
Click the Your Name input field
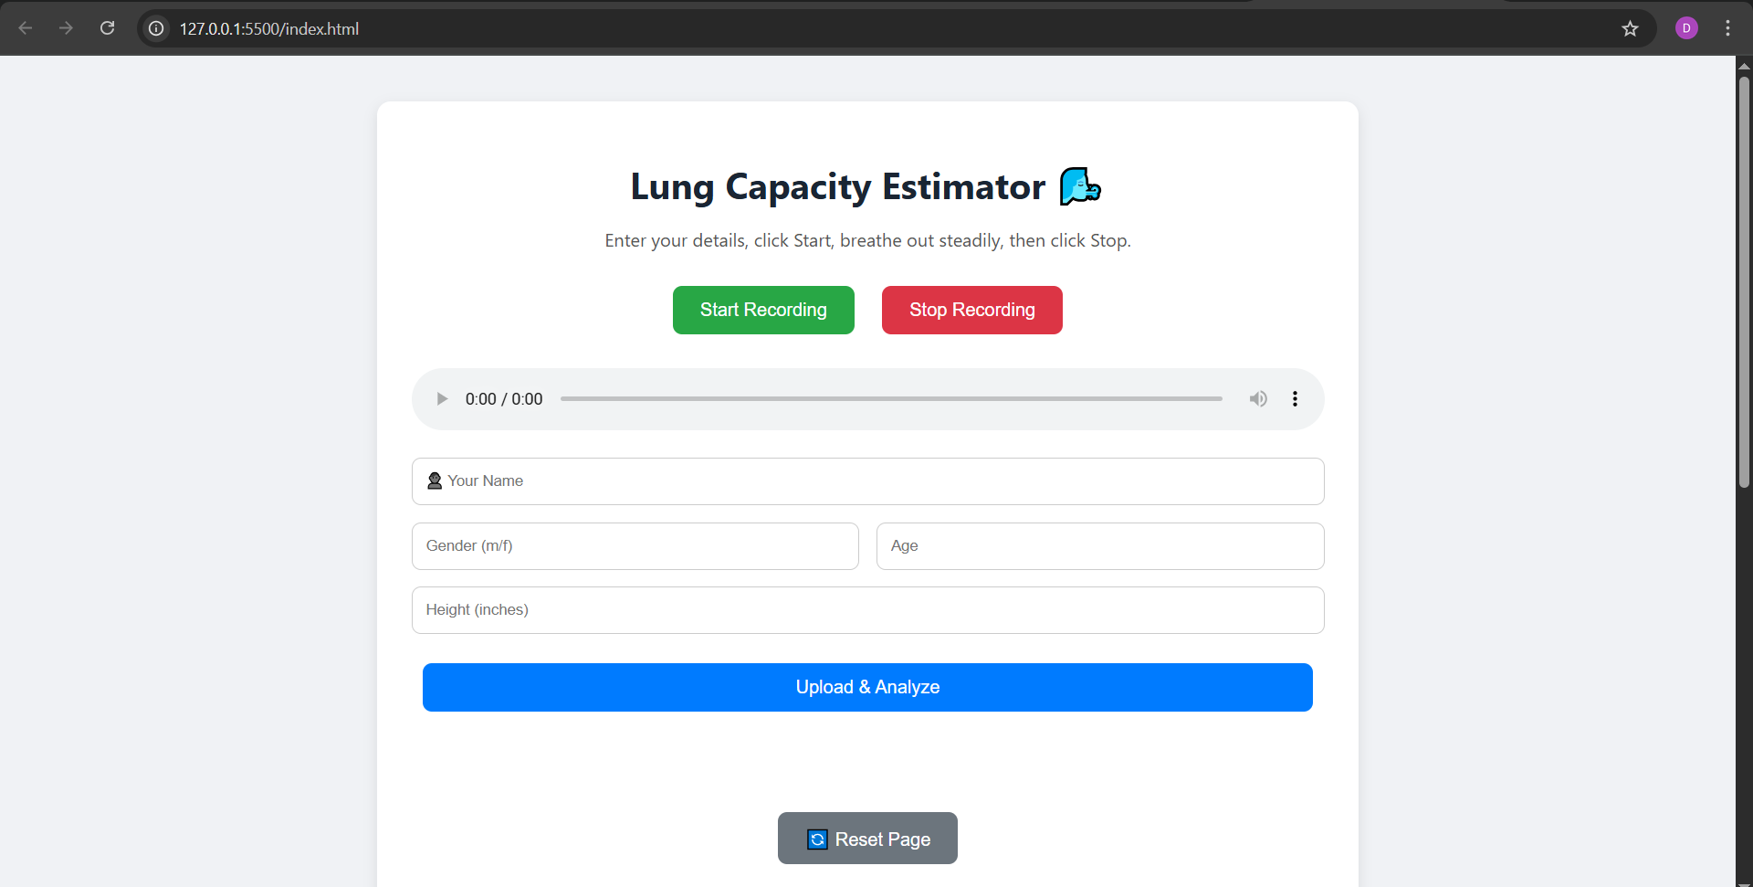[867, 480]
